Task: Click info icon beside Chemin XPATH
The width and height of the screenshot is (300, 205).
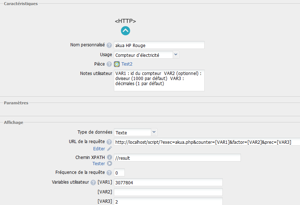Action: click(109, 158)
